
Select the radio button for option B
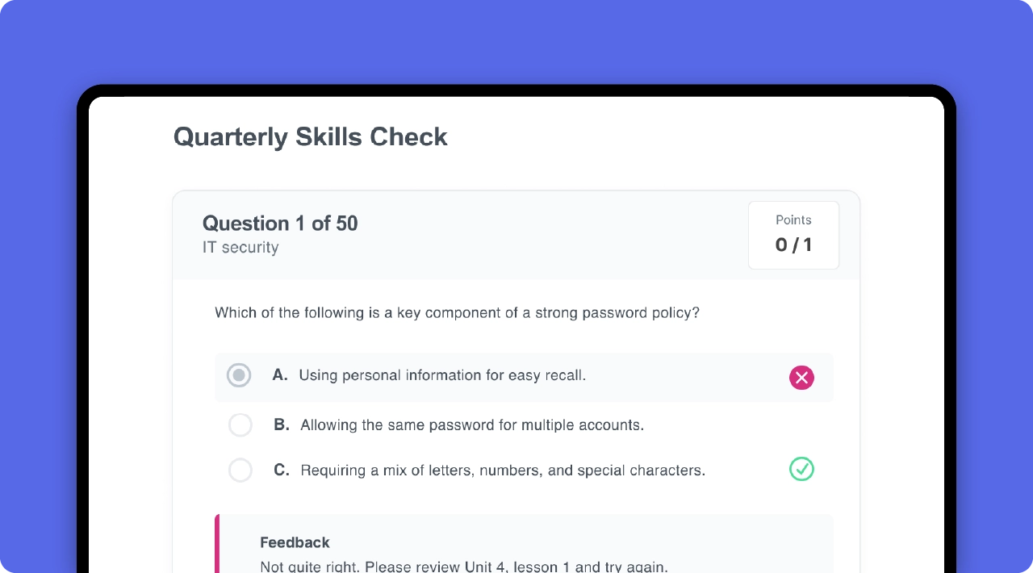coord(240,425)
